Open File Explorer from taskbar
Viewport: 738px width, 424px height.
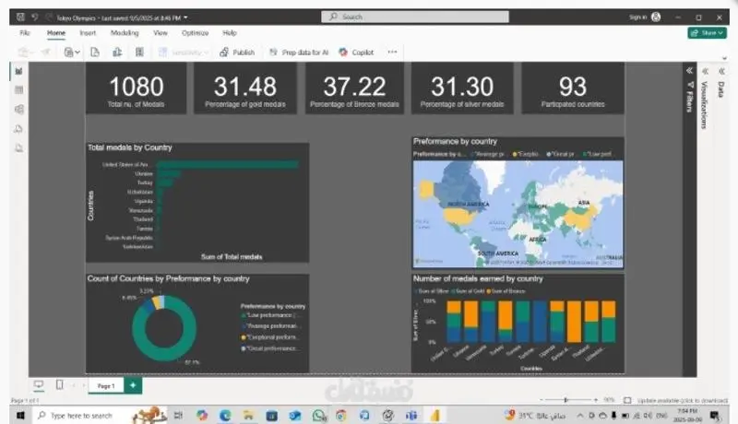coord(248,416)
